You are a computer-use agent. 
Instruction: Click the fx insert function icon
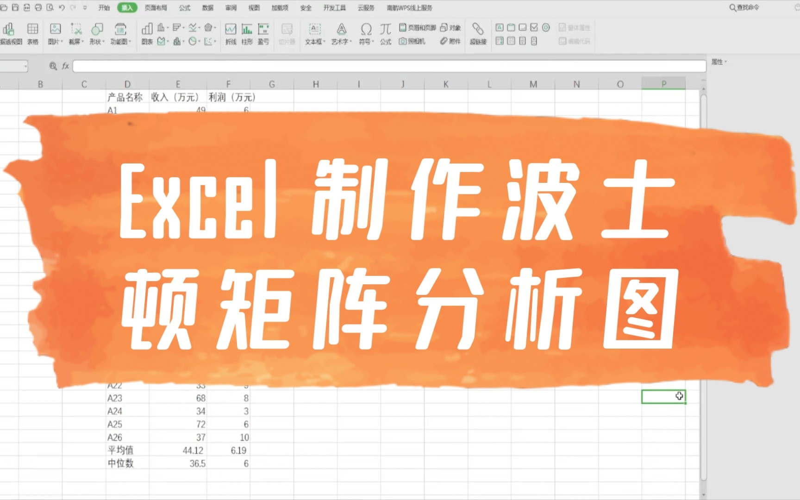click(x=65, y=66)
